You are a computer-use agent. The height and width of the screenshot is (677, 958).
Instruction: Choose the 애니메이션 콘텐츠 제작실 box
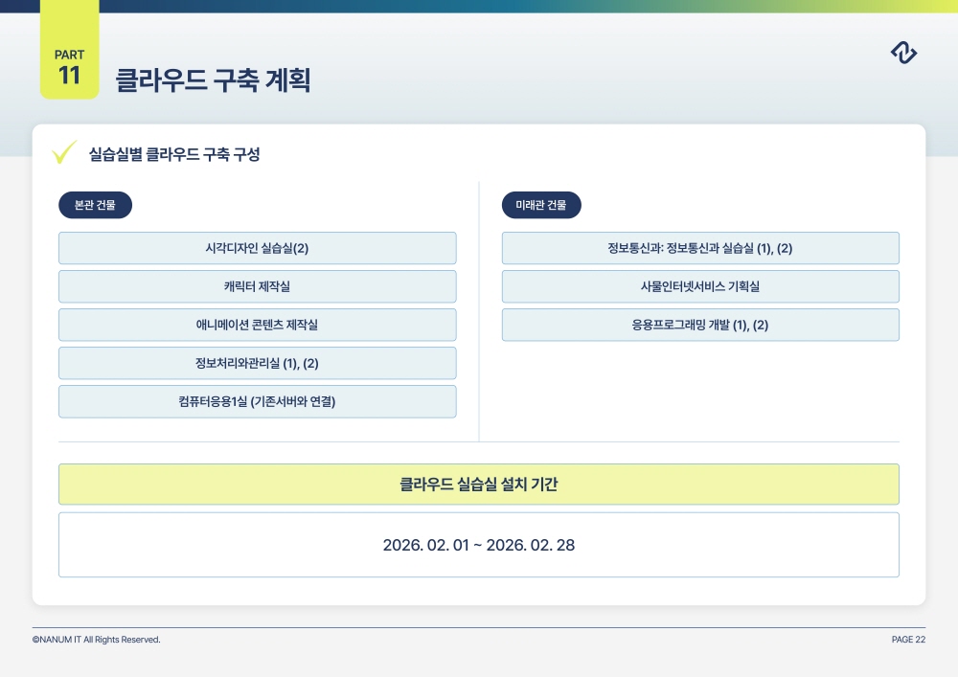[257, 325]
